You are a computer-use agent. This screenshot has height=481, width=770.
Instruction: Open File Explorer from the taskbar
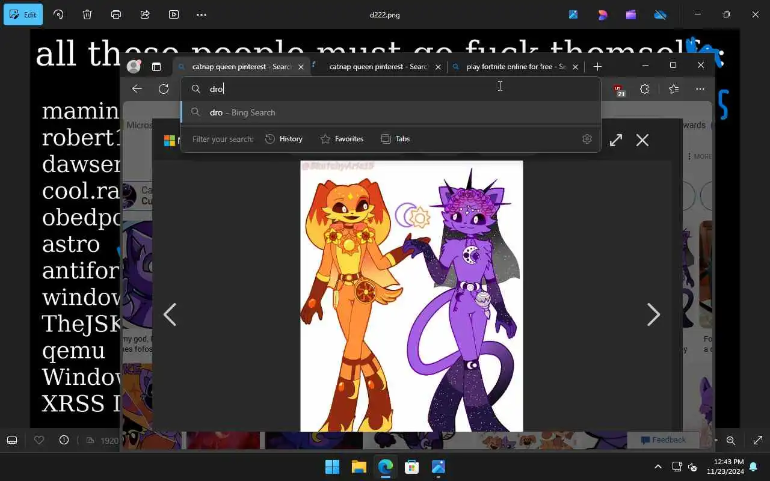(x=359, y=467)
